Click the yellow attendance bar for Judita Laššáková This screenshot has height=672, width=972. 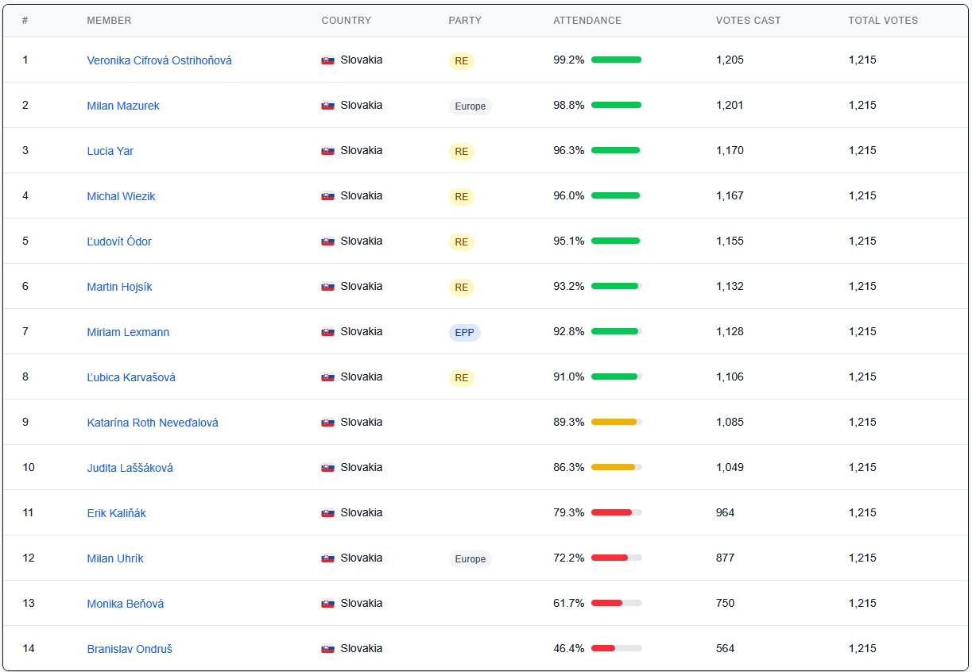[613, 468]
